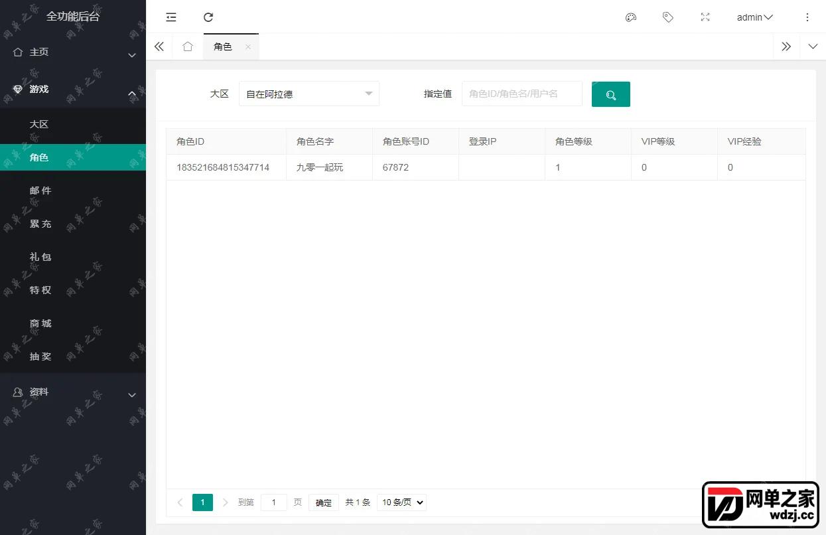Open the 大区 region dropdown 自在阿拉德
Image resolution: width=826 pixels, height=535 pixels.
click(309, 94)
